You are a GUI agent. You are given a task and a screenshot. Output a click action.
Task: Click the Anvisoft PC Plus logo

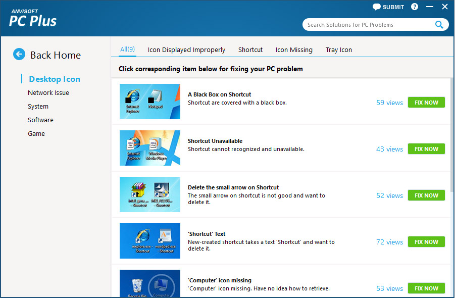[x=32, y=18]
